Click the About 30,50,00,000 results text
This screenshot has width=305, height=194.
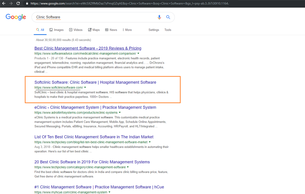[64, 40]
